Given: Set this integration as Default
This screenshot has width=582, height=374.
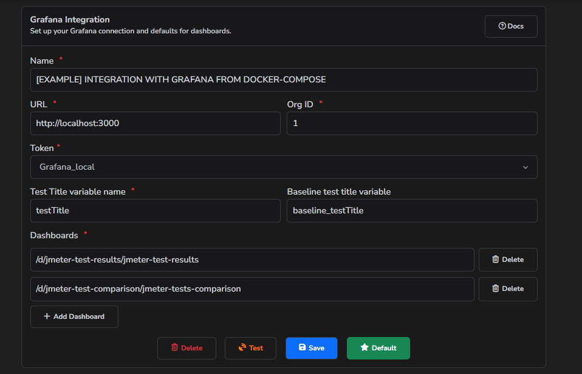Looking at the screenshot, I should click(x=378, y=348).
